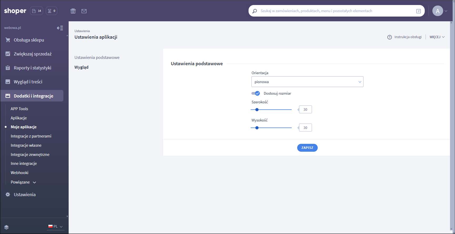Open the envelope messages icon

(x=84, y=11)
